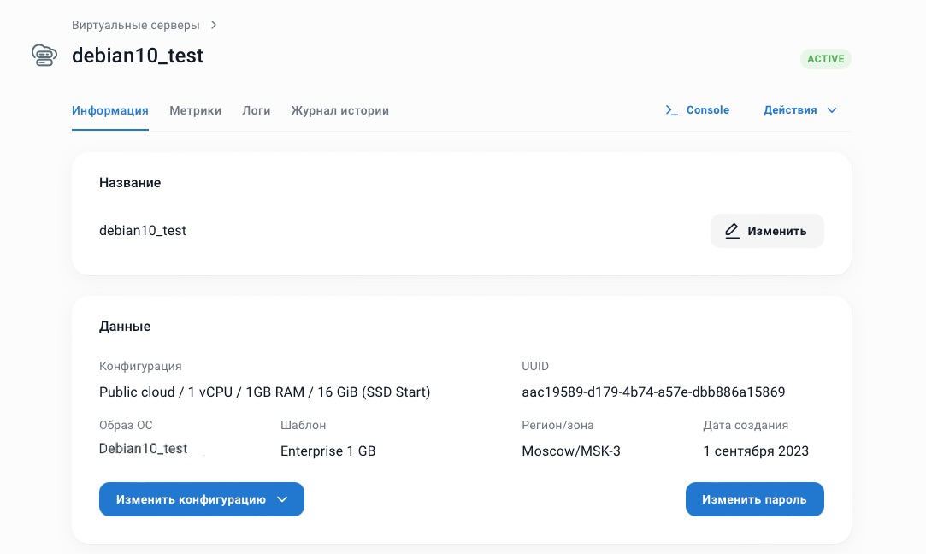Viewport: 926px width, 554px height.
Task: Select the Информация tab
Action: 109,110
